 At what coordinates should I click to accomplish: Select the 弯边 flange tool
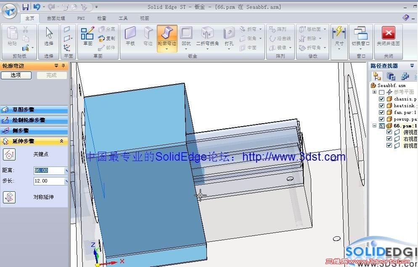click(x=148, y=36)
